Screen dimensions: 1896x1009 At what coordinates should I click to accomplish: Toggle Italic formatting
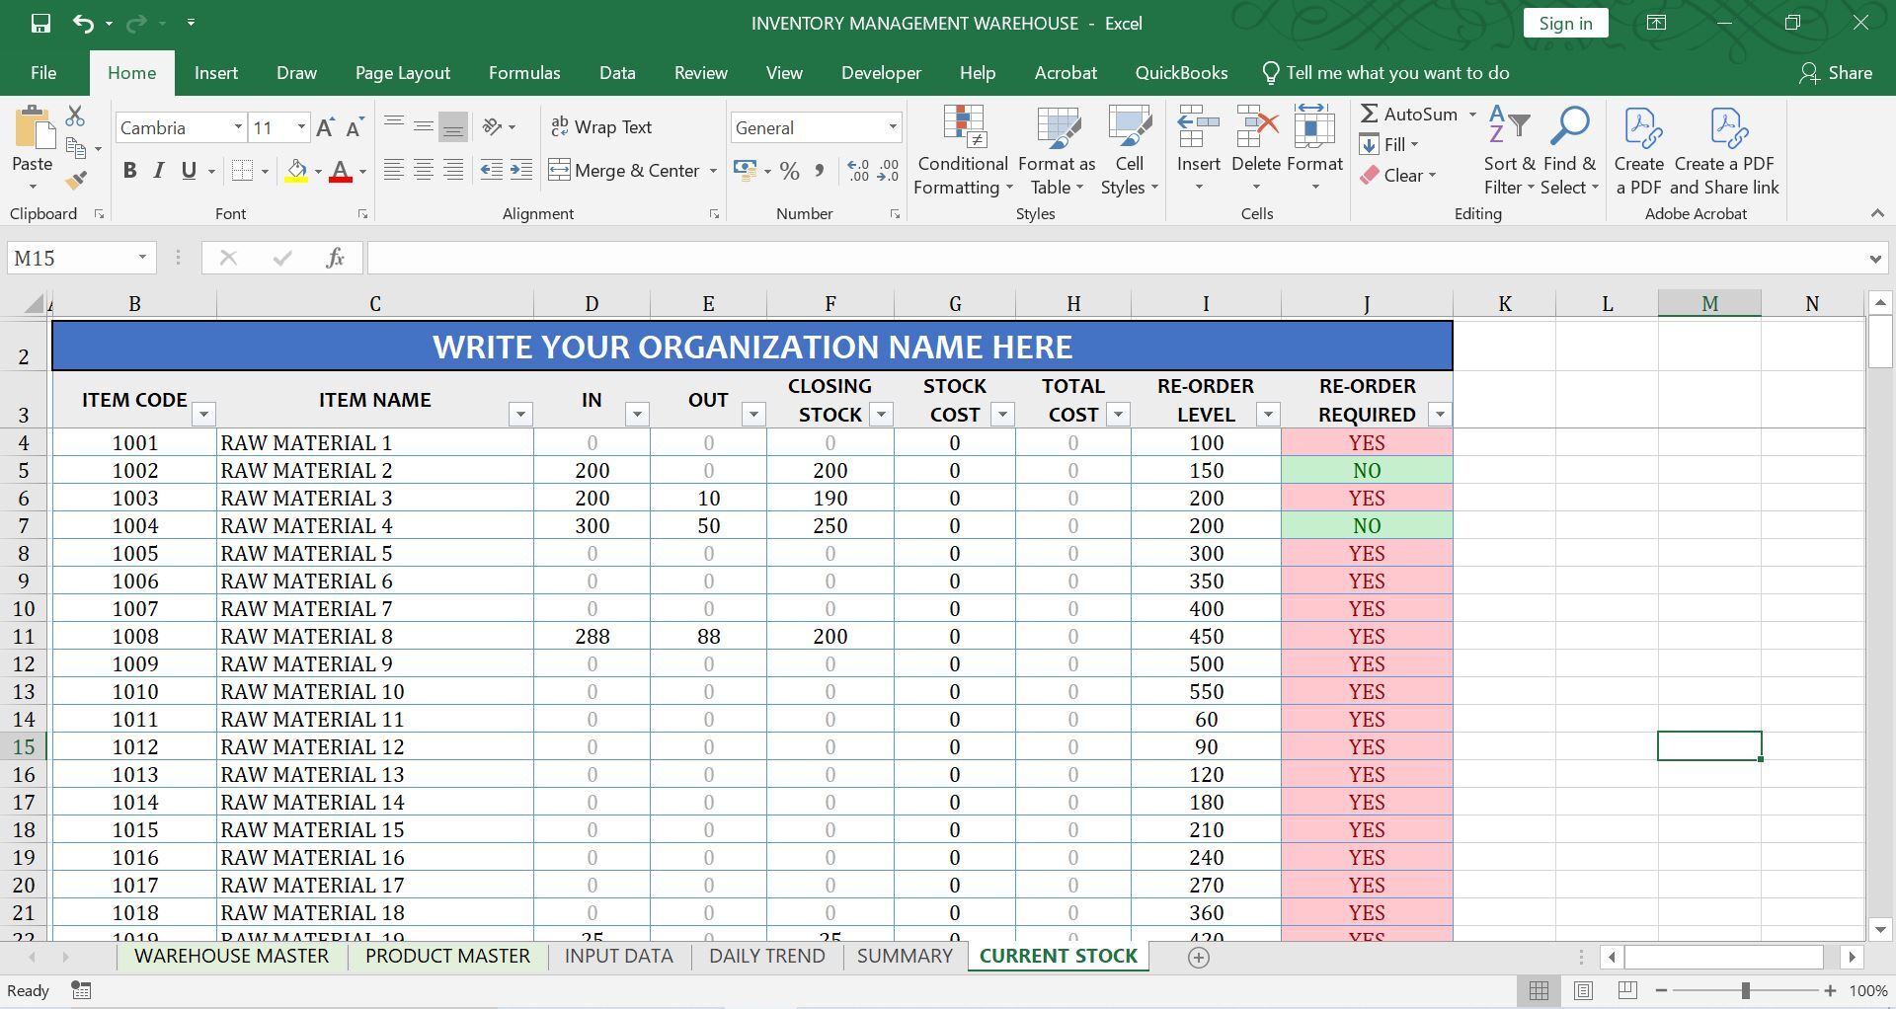coord(158,171)
